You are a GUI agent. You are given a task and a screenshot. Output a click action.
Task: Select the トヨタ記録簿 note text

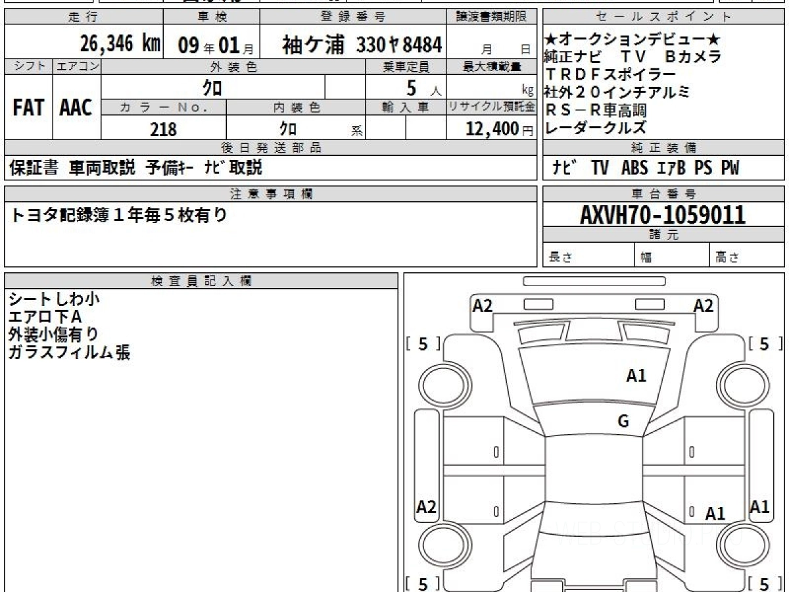click(119, 215)
